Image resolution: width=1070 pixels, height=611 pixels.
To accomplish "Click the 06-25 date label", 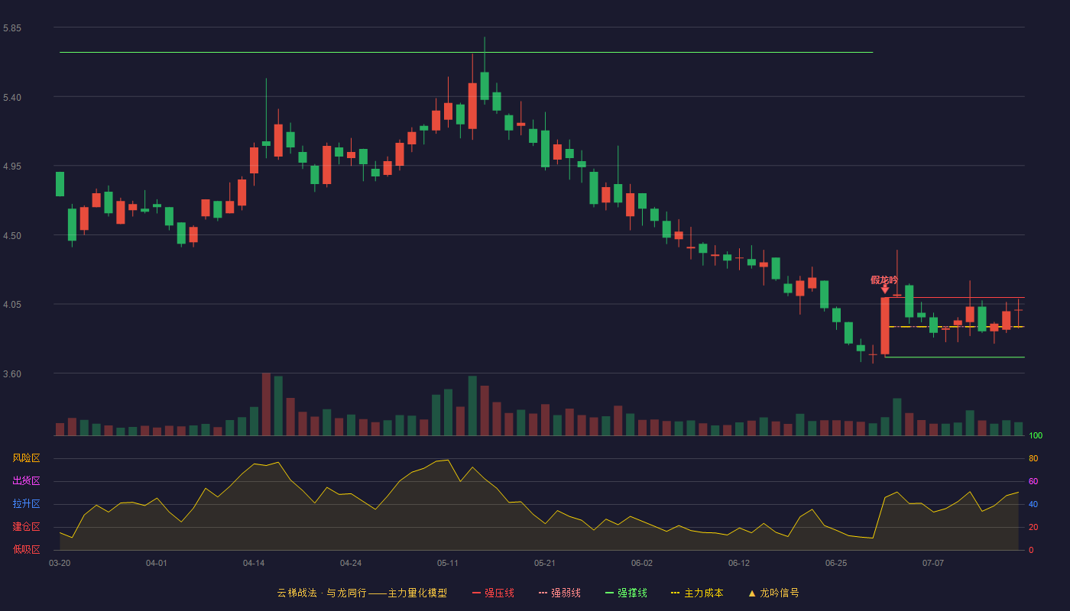I will point(836,563).
